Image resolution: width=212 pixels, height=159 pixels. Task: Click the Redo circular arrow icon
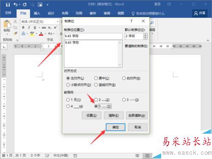(25, 5)
